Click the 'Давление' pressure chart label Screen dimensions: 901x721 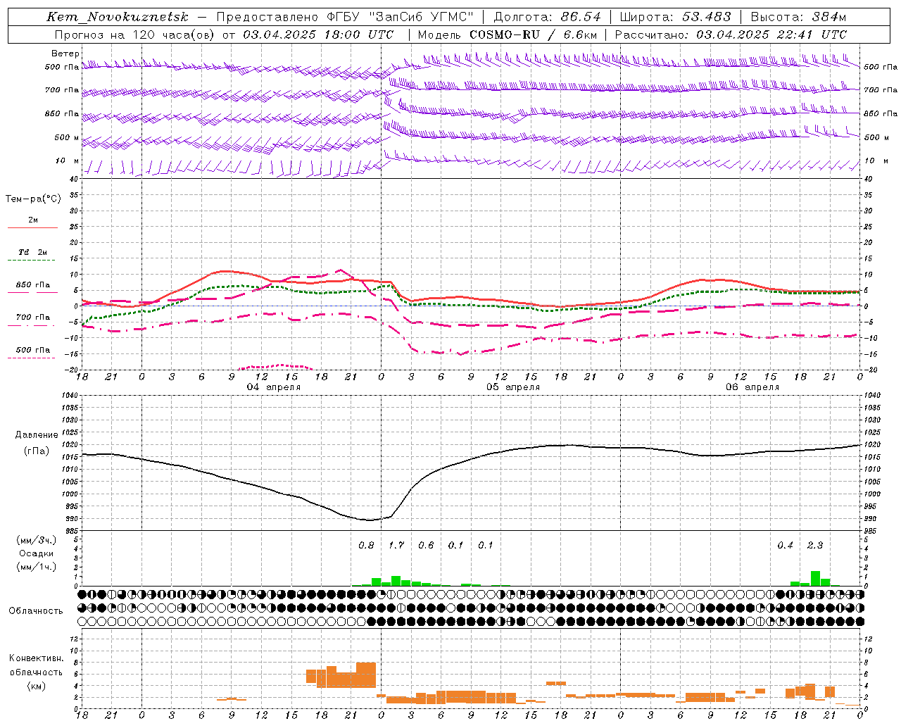[x=37, y=435]
